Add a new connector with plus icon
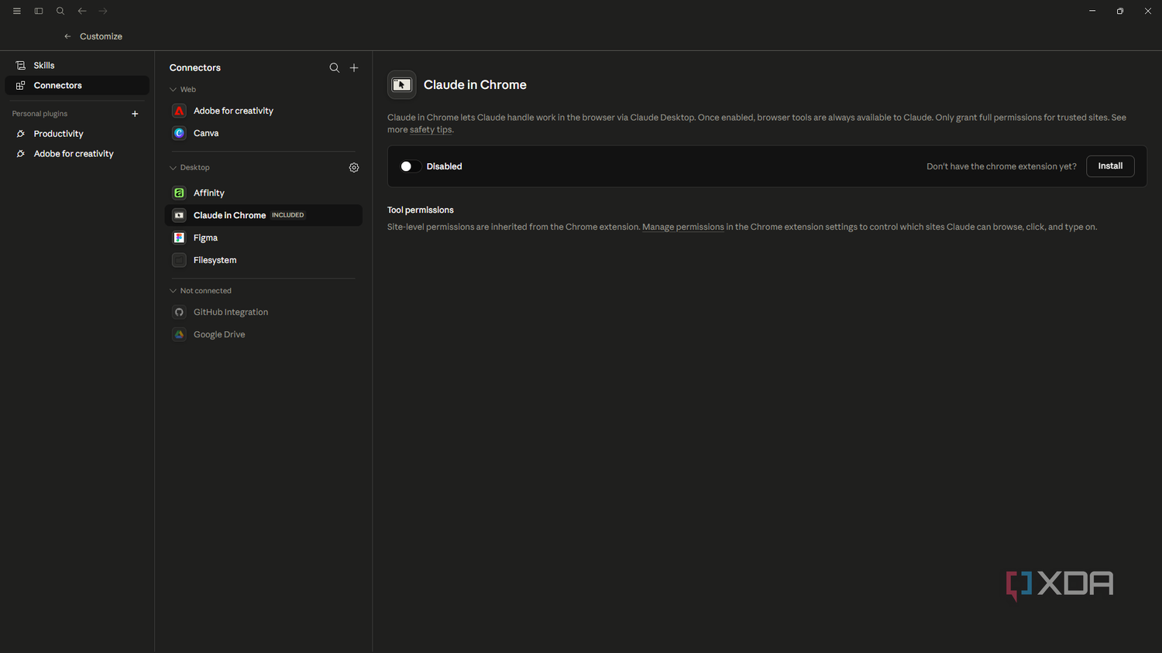 (x=354, y=68)
